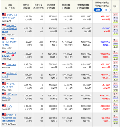Click 定期 recurring button for JNJ
The width and height of the screenshot is (120, 127).
[x=115, y=59]
